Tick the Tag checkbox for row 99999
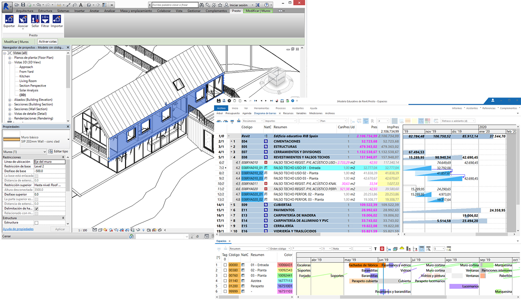The height and width of the screenshot is (300, 521). coord(225,291)
